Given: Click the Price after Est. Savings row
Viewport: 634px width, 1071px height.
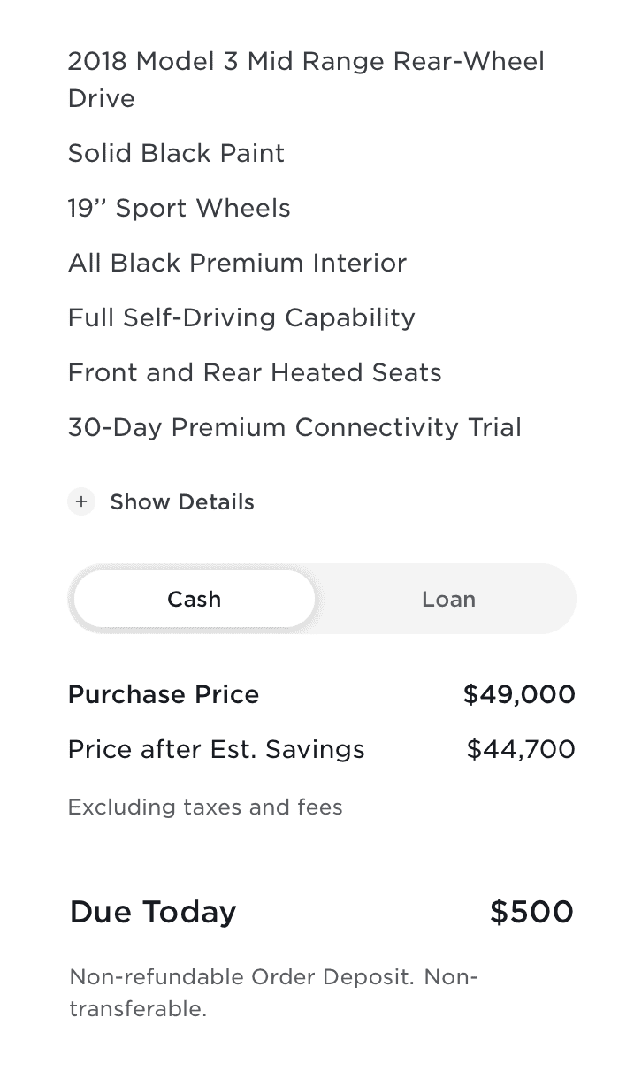Looking at the screenshot, I should (216, 749).
